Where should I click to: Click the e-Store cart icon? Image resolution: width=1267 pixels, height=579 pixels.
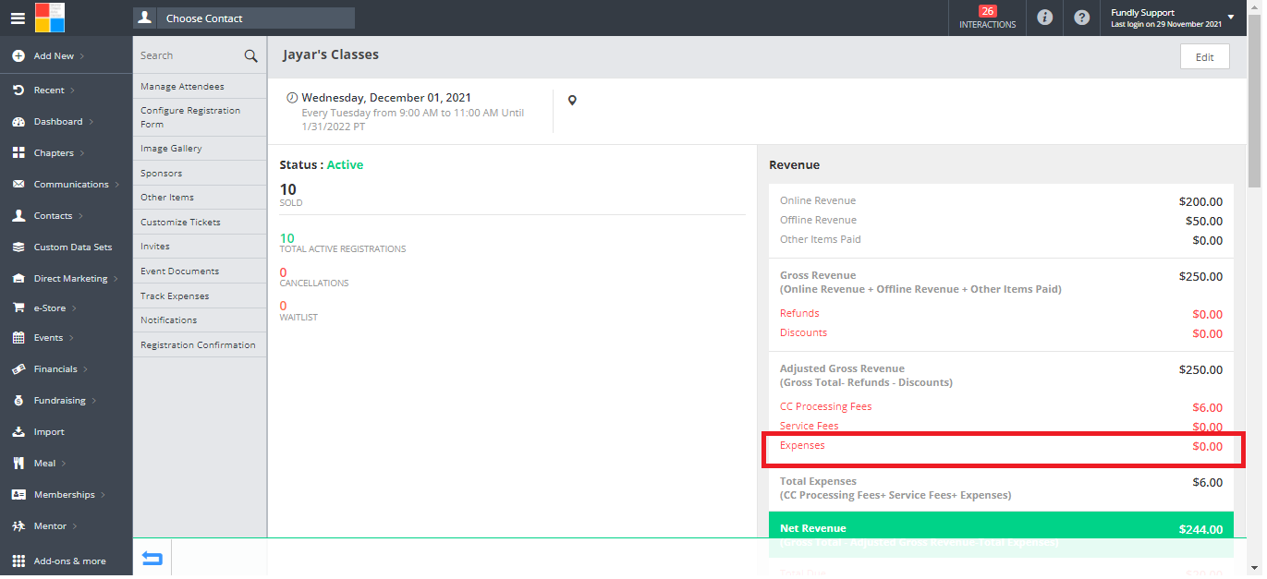(18, 308)
